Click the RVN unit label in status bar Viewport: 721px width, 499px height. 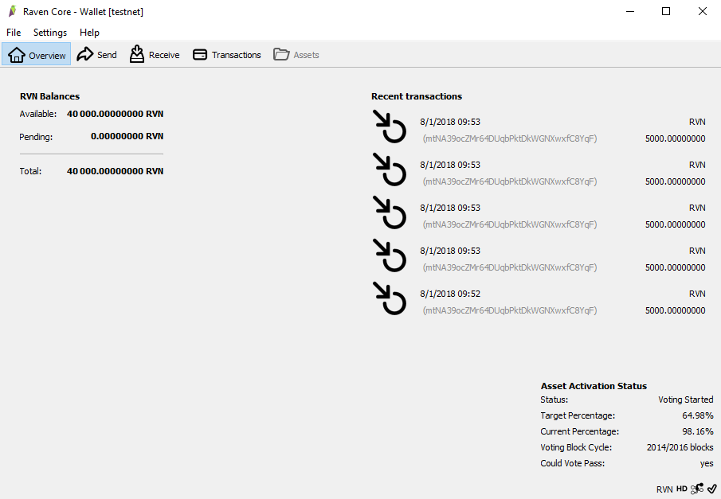tap(663, 489)
